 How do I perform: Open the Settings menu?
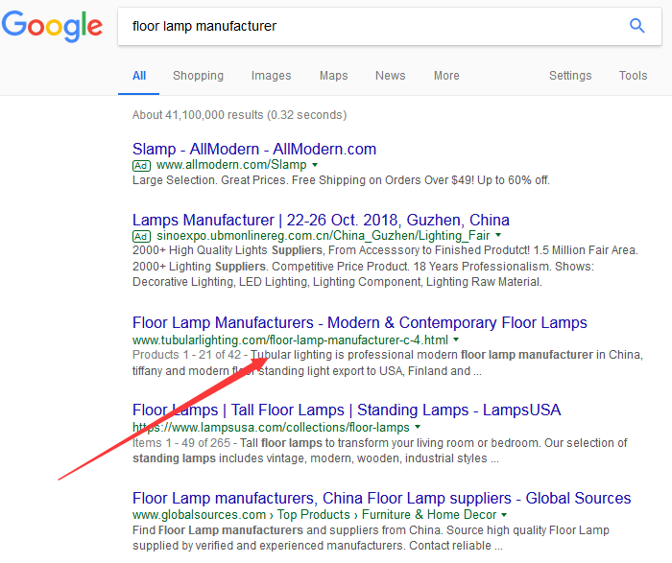tap(570, 76)
